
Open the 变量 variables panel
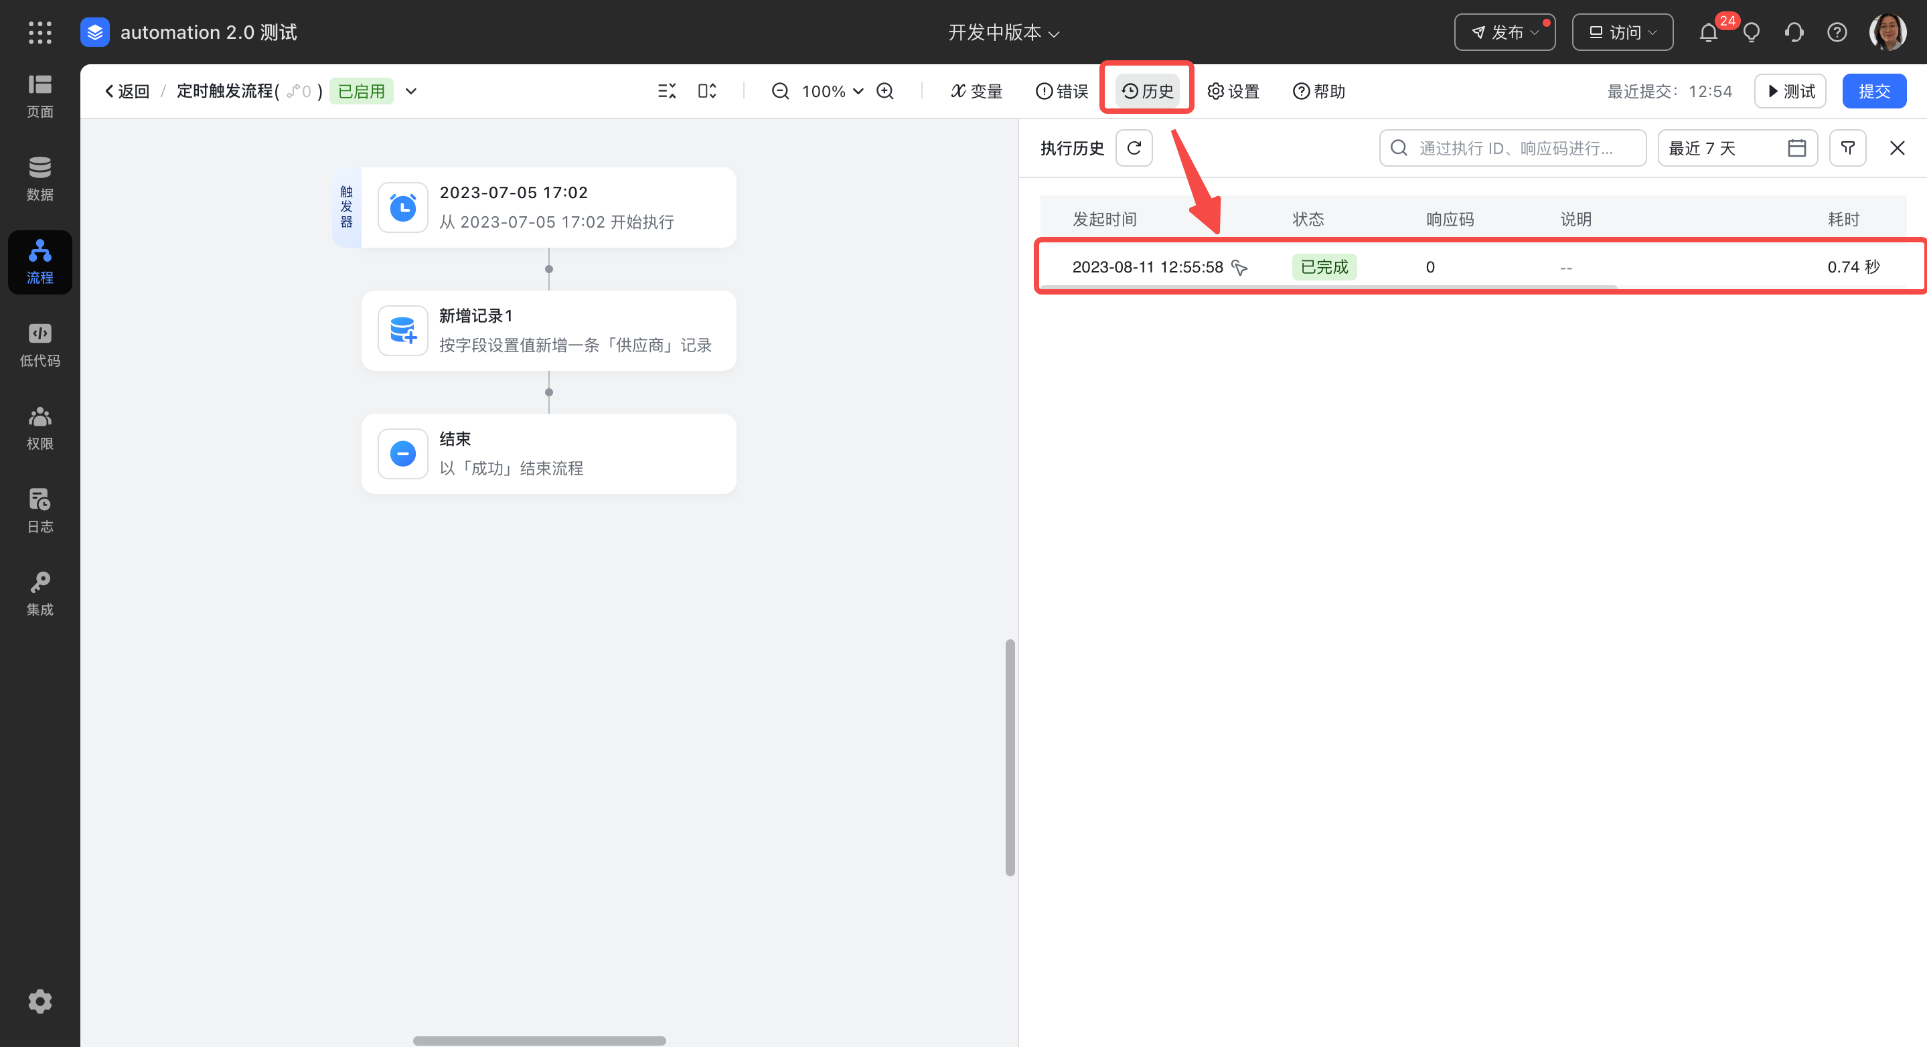pyautogui.click(x=976, y=91)
